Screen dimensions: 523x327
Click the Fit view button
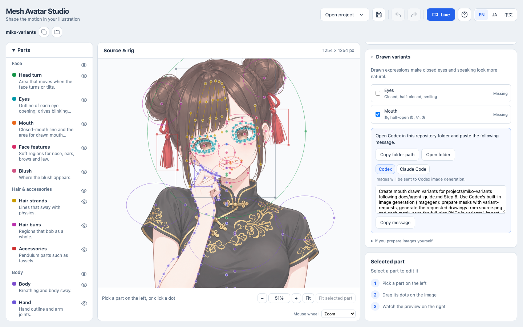[308, 298]
